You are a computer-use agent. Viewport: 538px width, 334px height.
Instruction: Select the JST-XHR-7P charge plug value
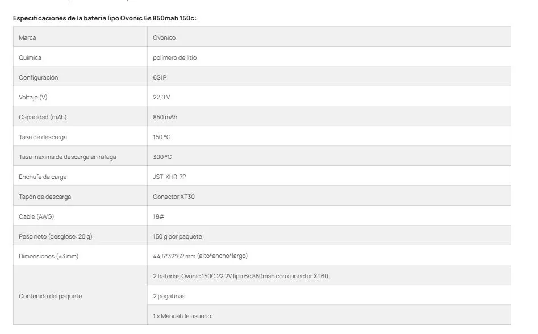(169, 177)
